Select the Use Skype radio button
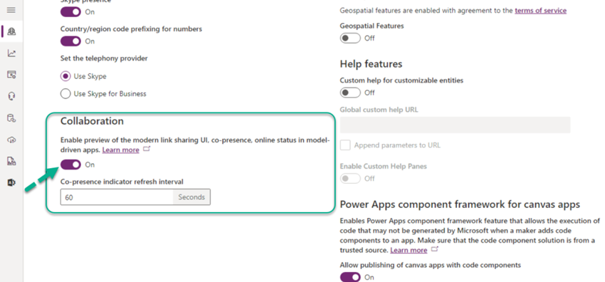This screenshot has height=282, width=605. [x=65, y=76]
